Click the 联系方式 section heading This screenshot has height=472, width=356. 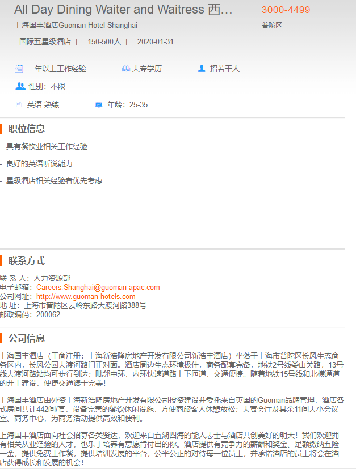pos(27,261)
